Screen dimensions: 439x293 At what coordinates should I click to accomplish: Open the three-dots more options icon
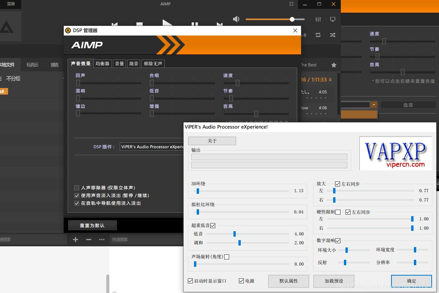click(x=102, y=239)
